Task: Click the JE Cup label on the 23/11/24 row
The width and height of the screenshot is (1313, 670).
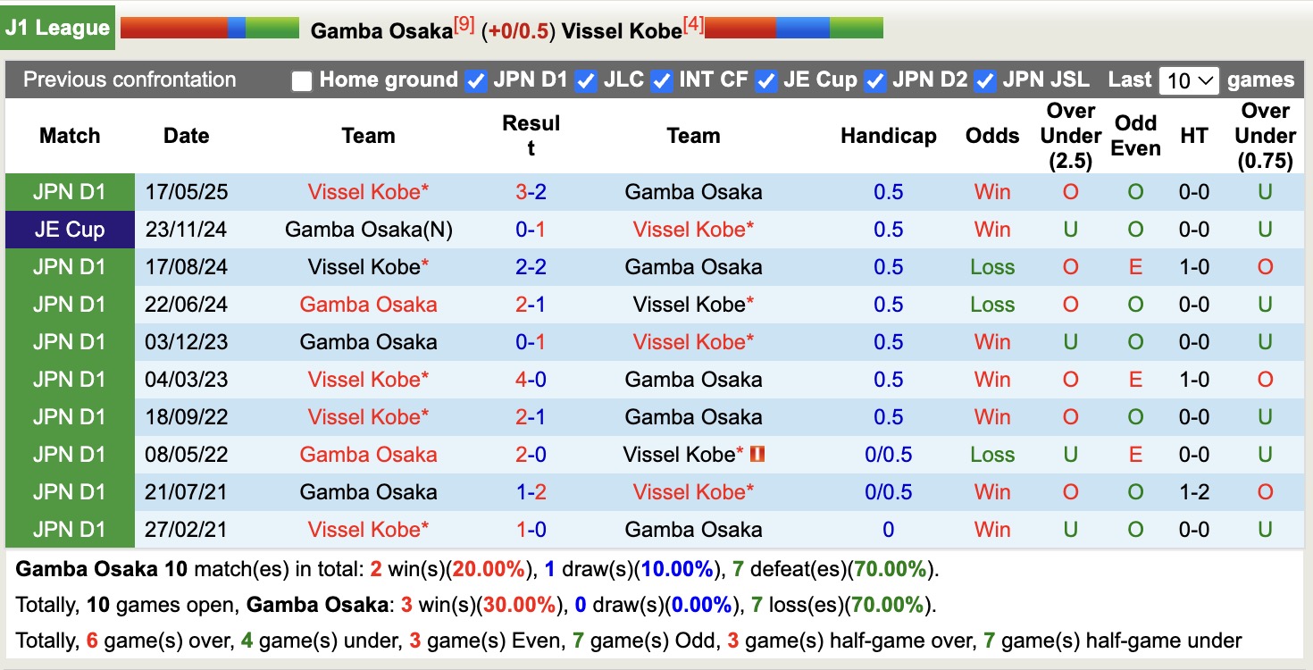Action: [69, 229]
